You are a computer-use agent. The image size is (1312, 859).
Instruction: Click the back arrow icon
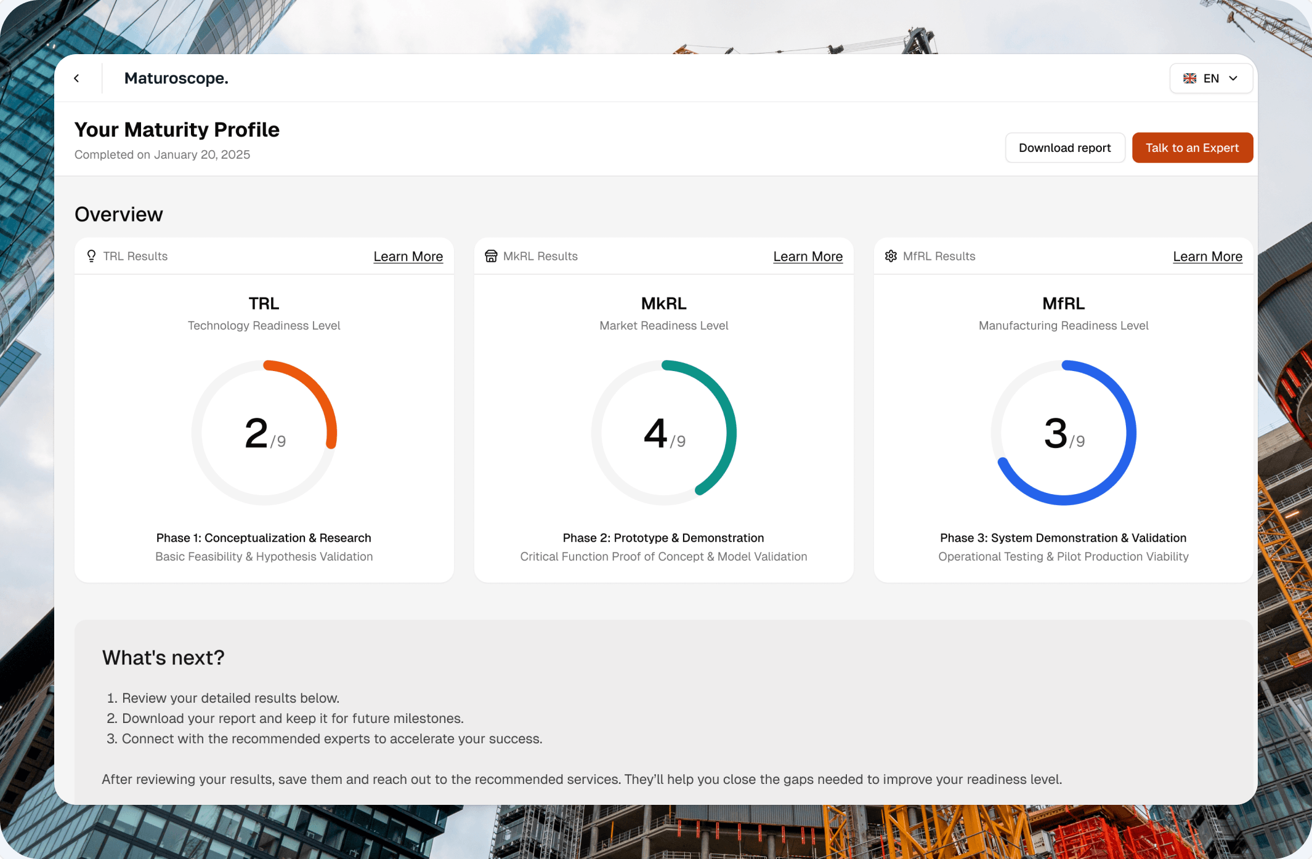[77, 78]
